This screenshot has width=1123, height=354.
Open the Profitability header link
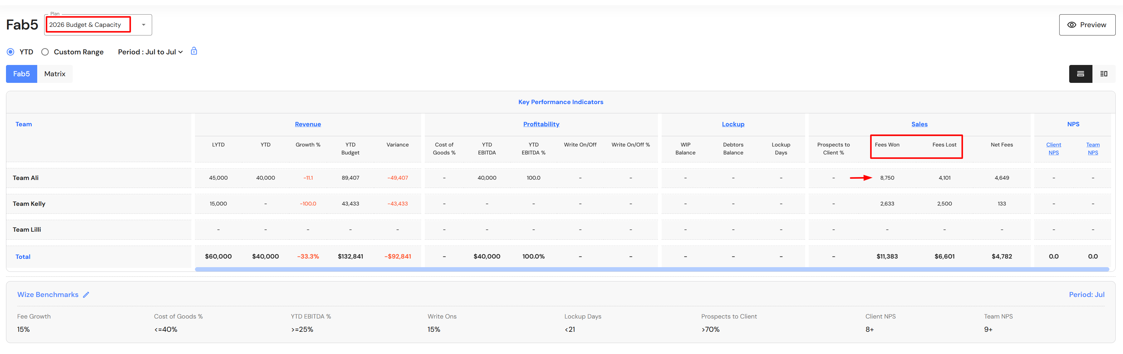click(x=541, y=124)
